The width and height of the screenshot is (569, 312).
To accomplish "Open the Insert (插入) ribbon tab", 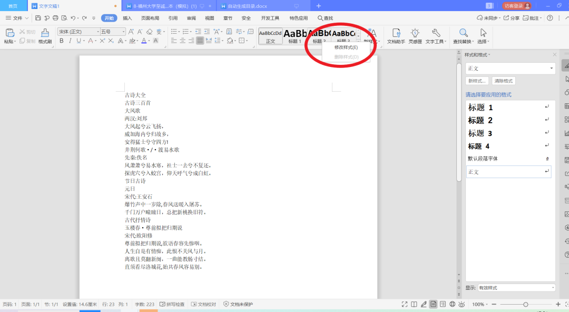I will tap(127, 18).
